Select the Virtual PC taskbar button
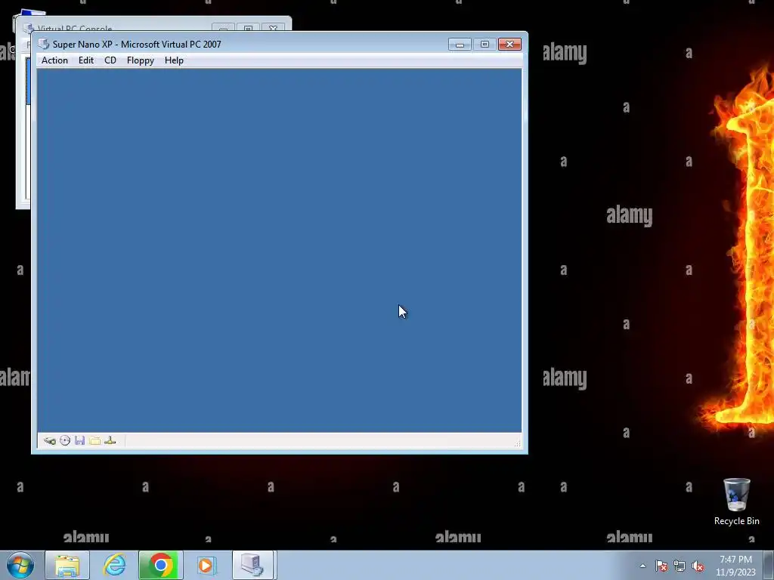 coord(252,565)
